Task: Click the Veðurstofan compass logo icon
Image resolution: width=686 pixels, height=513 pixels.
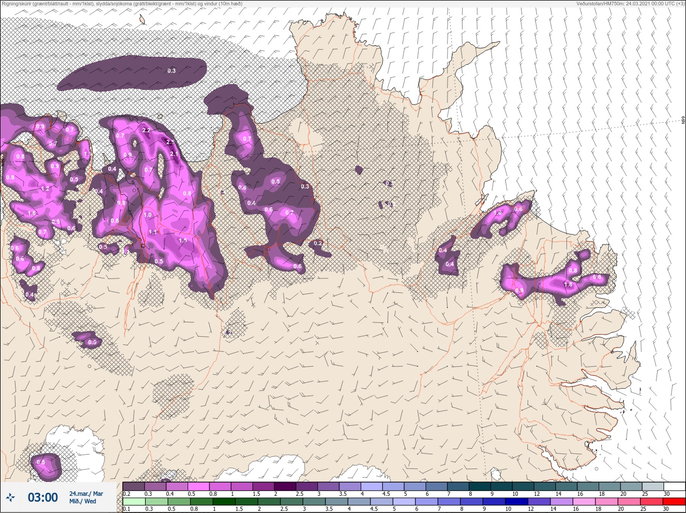Action: pyautogui.click(x=10, y=497)
